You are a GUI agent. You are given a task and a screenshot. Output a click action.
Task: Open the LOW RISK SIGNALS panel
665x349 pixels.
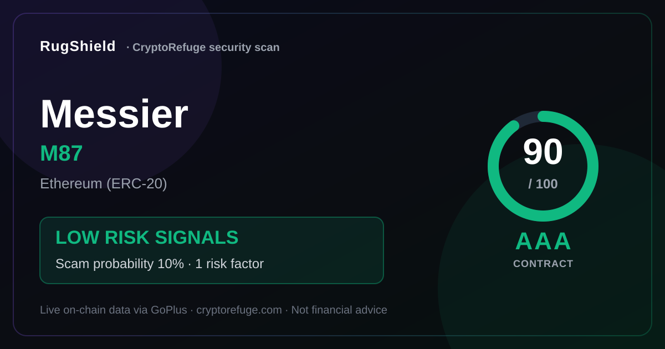tap(212, 250)
